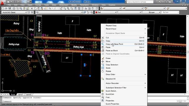Choose Deselect All in context menu

(124, 79)
